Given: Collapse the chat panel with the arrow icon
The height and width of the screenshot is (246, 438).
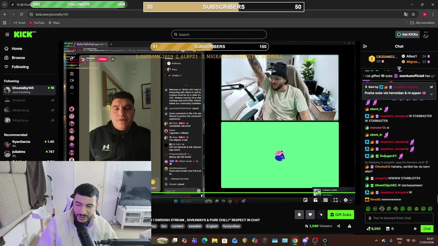Looking at the screenshot, I should (x=365, y=46).
